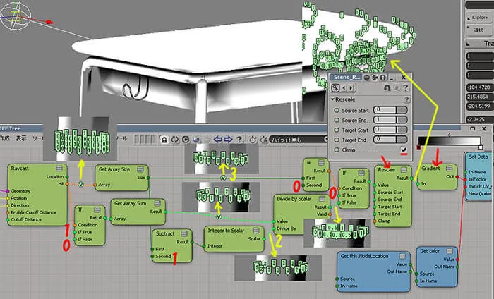Click the blue left arrow in ICE toolbar

(x=217, y=139)
